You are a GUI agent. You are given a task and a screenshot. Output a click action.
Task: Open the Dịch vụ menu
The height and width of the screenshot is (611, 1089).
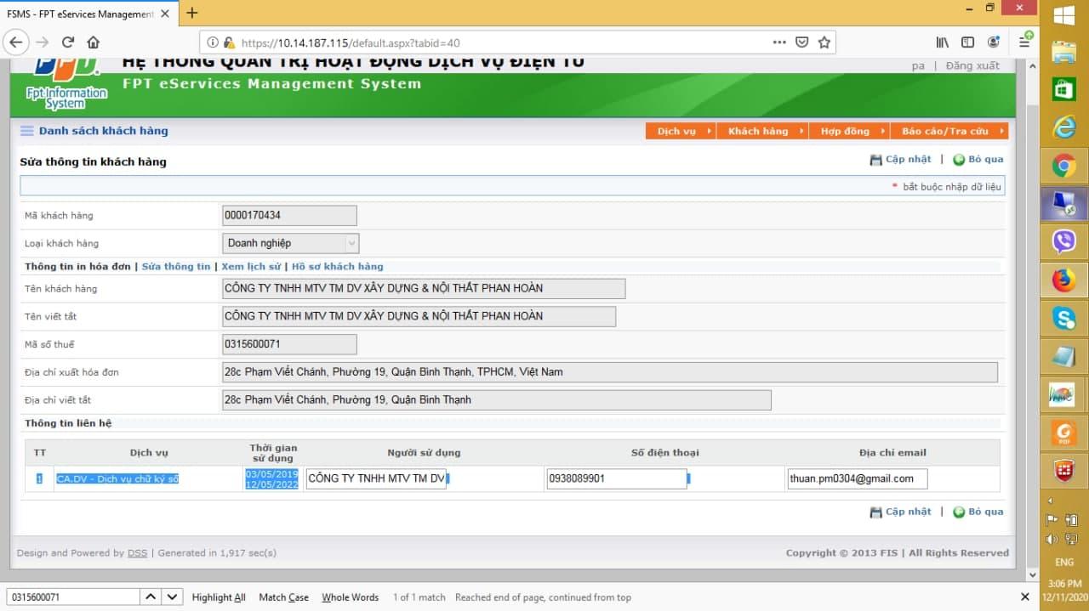coord(681,131)
